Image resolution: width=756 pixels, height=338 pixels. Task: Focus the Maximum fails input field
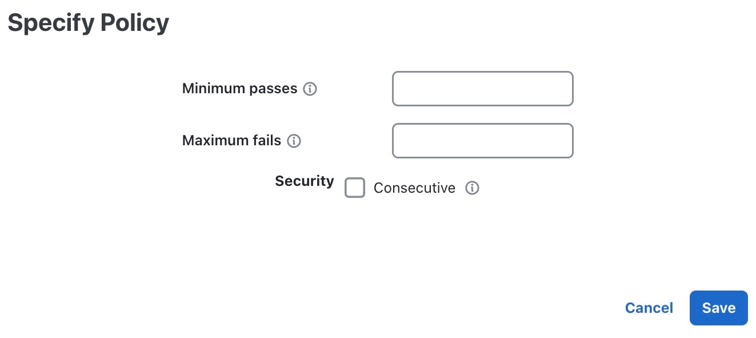(x=483, y=141)
